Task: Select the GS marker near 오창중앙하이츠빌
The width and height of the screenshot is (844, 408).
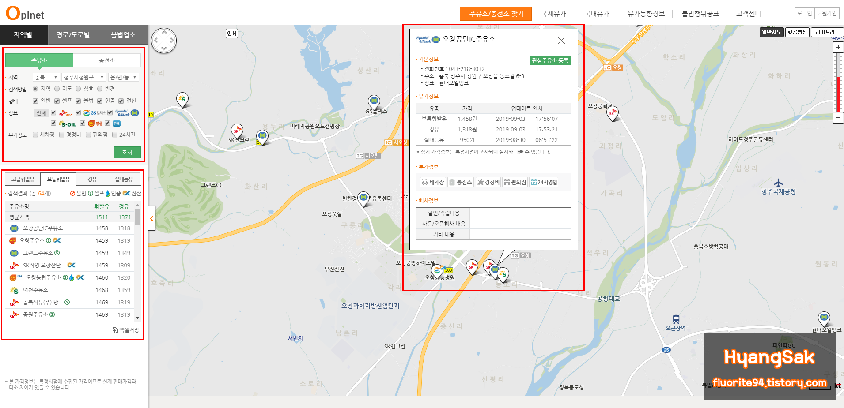Action: click(437, 271)
